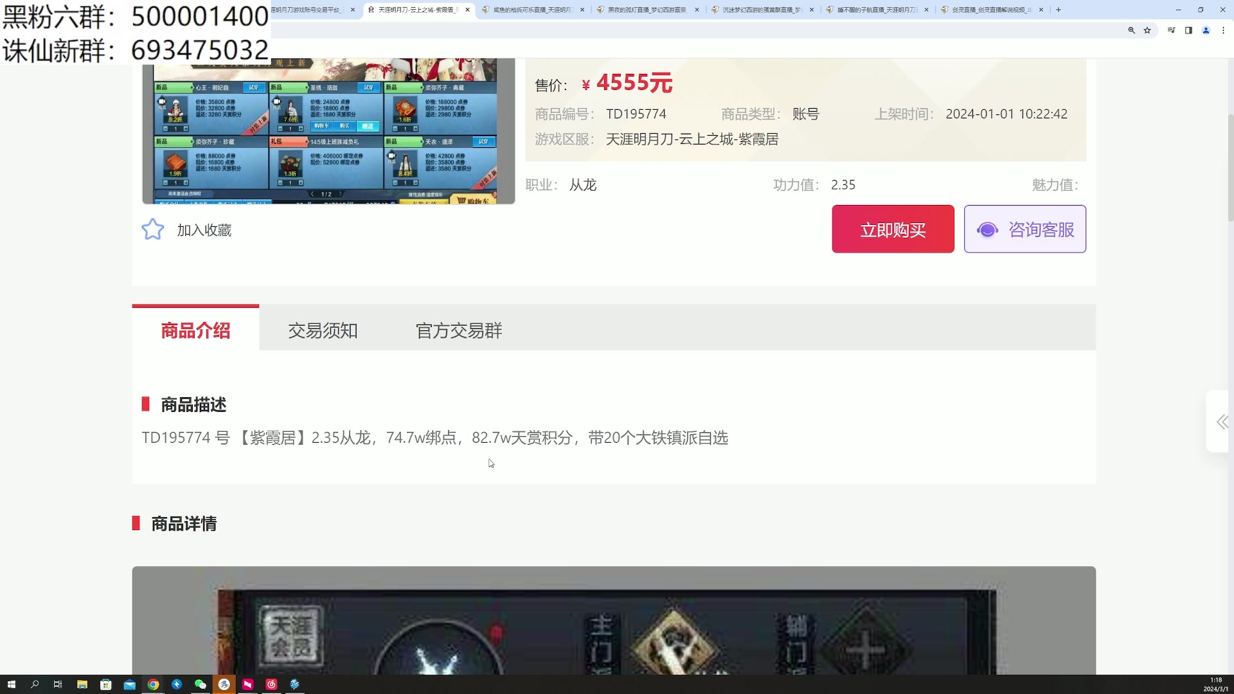1234x694 pixels.
Task: Open the 咸鱼的柏氏可乐直播 browser tab
Action: tap(532, 10)
